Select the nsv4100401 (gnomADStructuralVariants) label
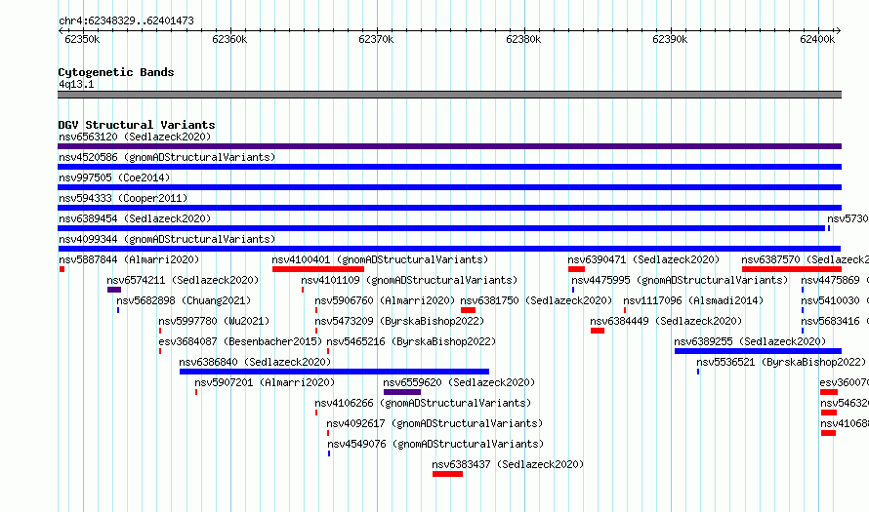This screenshot has width=869, height=512. (380, 259)
